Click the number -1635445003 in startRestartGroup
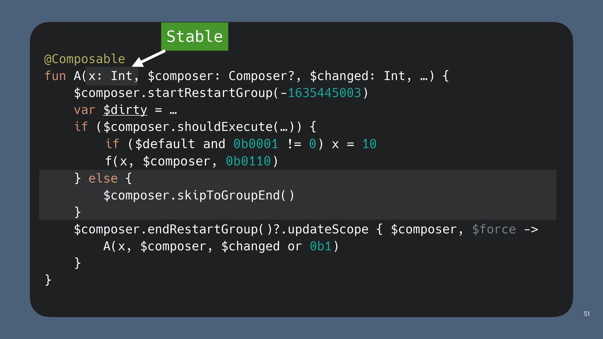 tap(324, 93)
